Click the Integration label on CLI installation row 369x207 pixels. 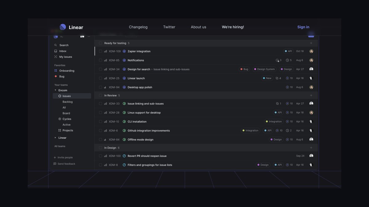274,121
